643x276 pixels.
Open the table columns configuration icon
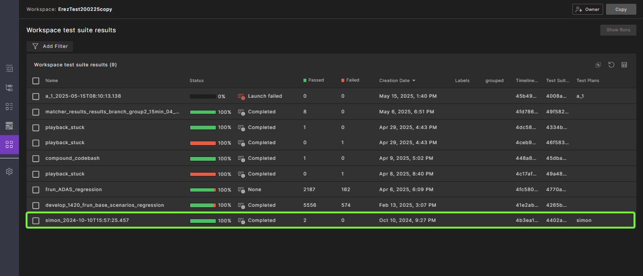click(625, 65)
